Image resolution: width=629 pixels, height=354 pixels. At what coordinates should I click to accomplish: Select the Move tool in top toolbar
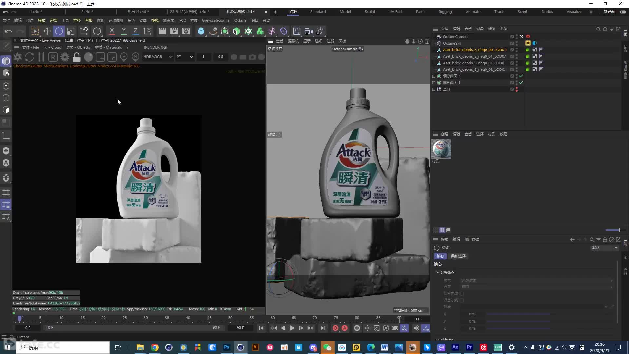pyautogui.click(x=47, y=31)
